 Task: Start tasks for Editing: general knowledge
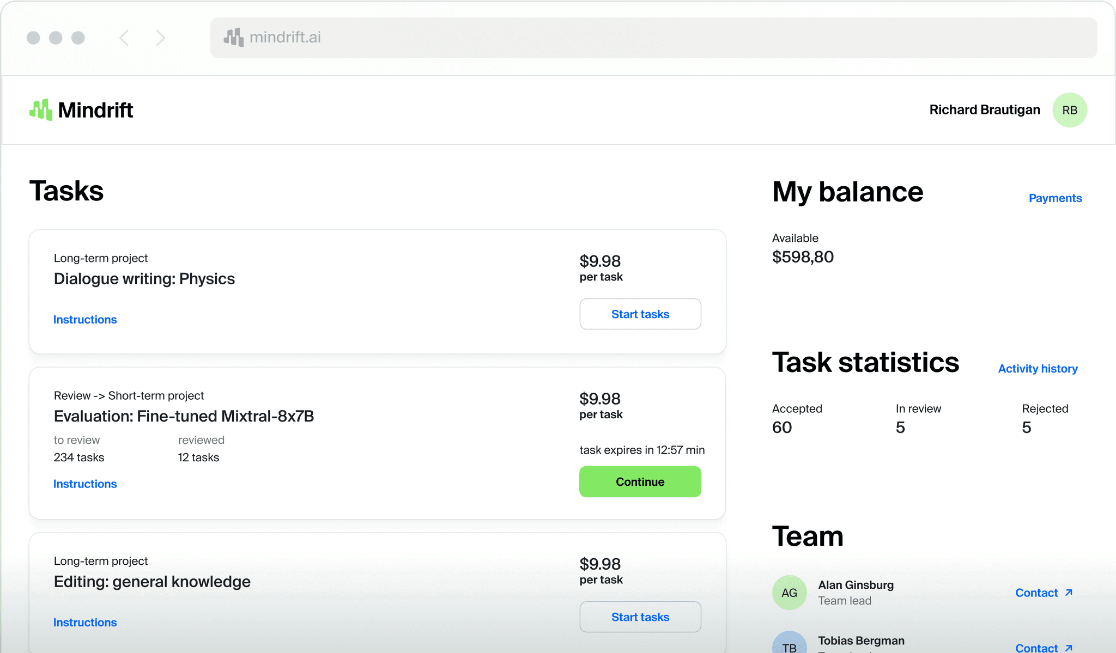point(640,617)
